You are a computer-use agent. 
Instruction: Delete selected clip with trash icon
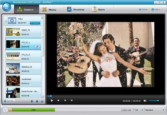point(42,101)
